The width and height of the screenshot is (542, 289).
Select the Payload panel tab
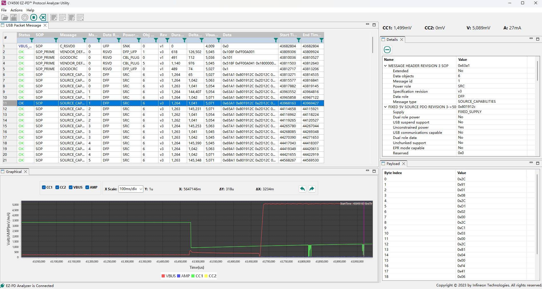tap(393, 164)
